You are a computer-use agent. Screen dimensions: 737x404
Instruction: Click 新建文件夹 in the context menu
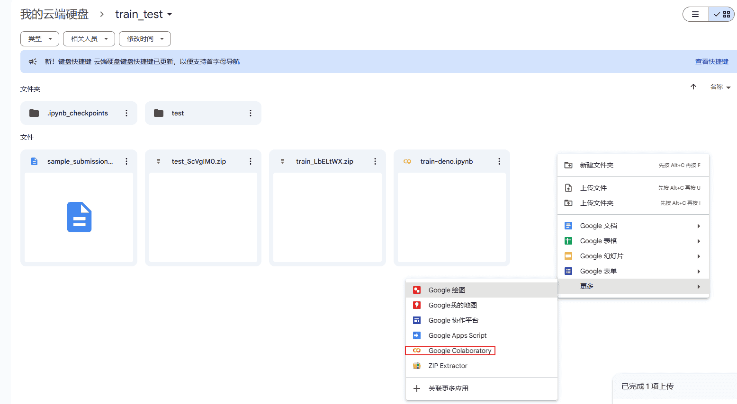597,165
